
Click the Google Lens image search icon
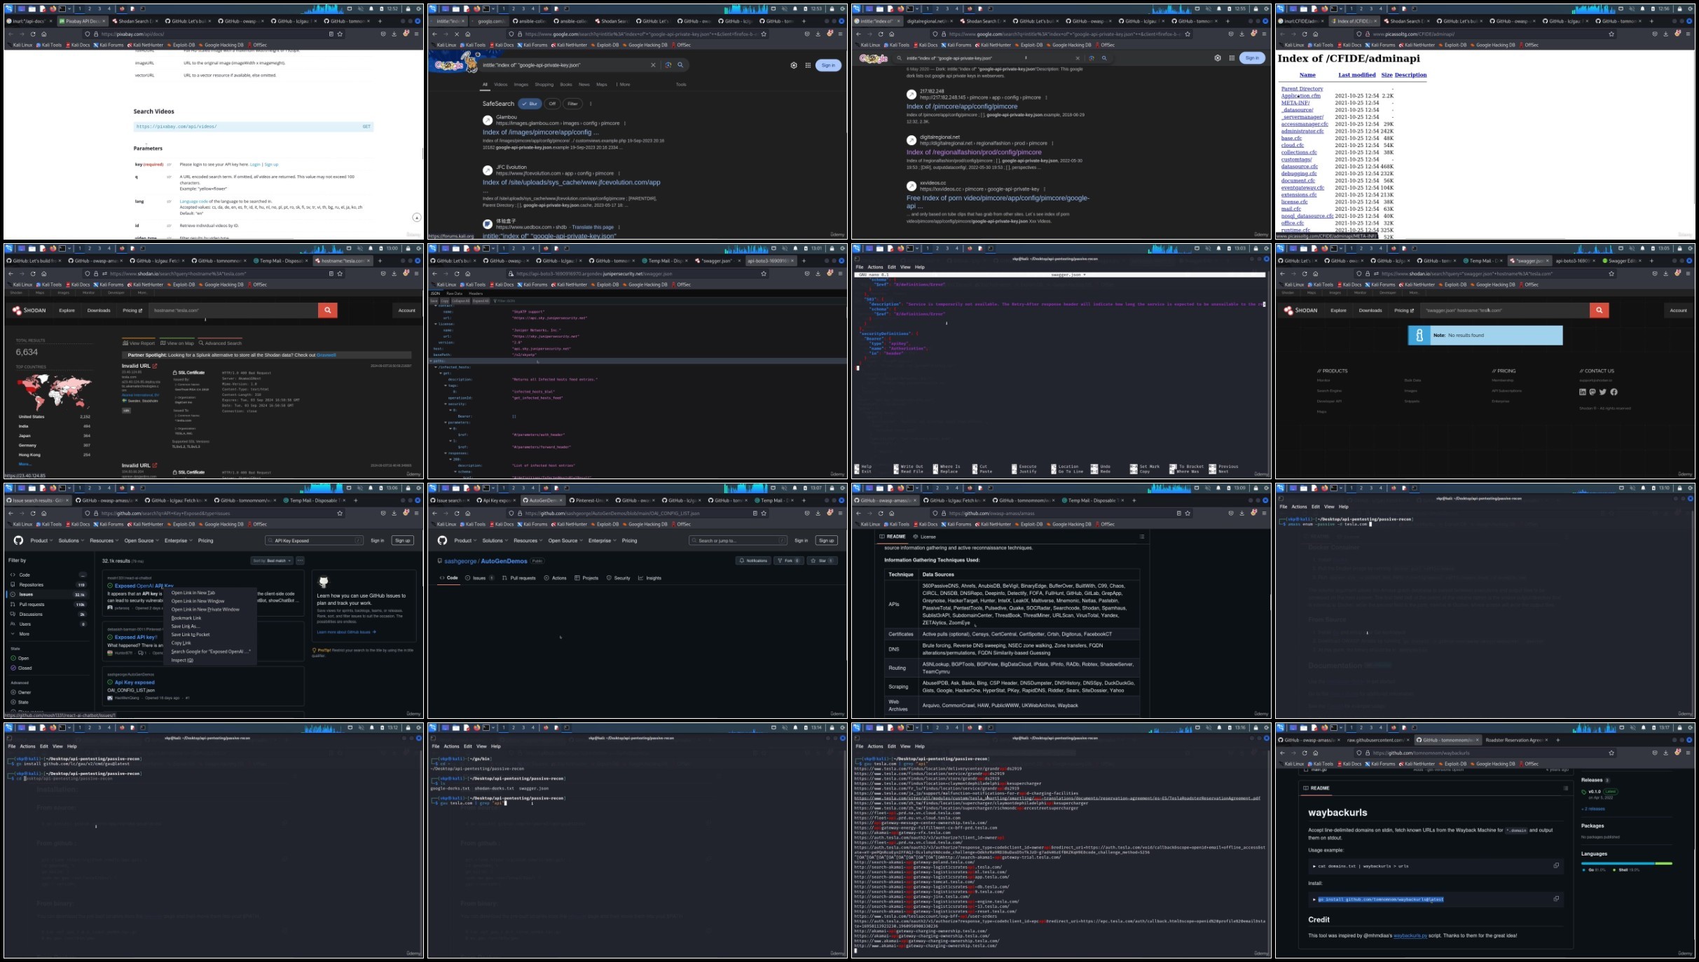[x=668, y=65]
